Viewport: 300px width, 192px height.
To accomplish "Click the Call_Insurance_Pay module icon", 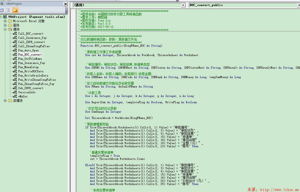I will pos(15,38).
